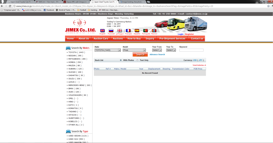Choose the Spanish flag icon
Image resolution: width=273 pixels, height=143 pixels.
[137, 31]
